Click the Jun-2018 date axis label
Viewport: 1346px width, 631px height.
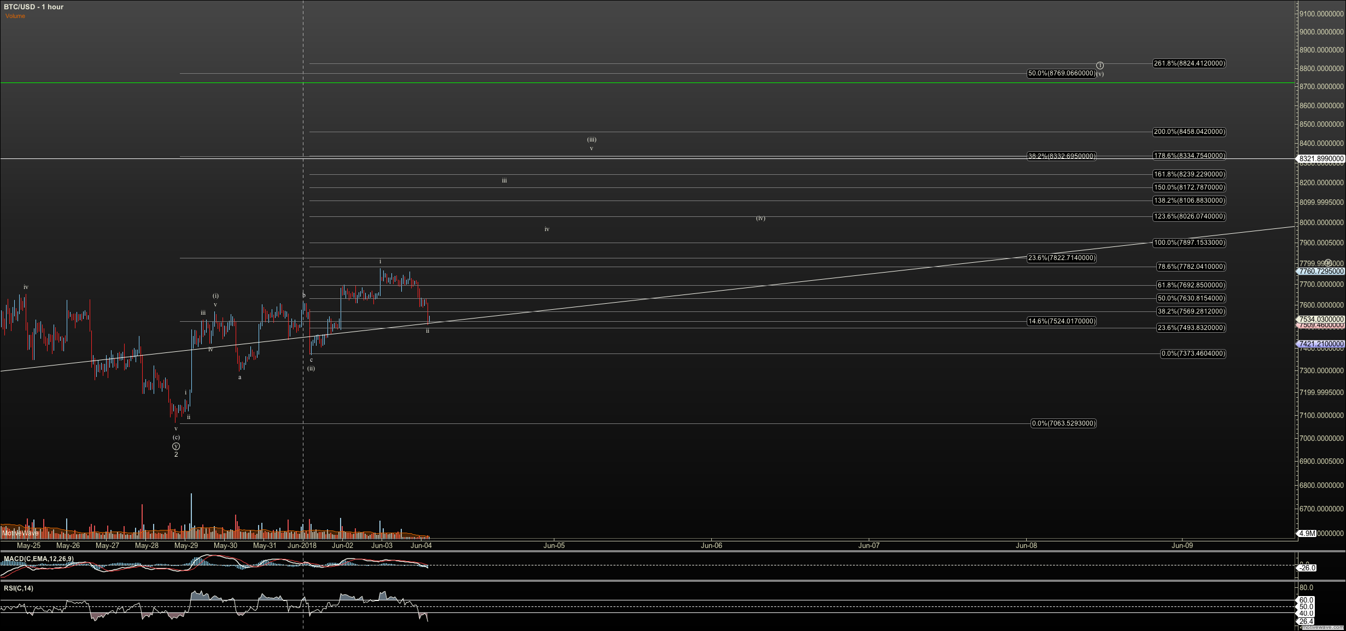(302, 545)
